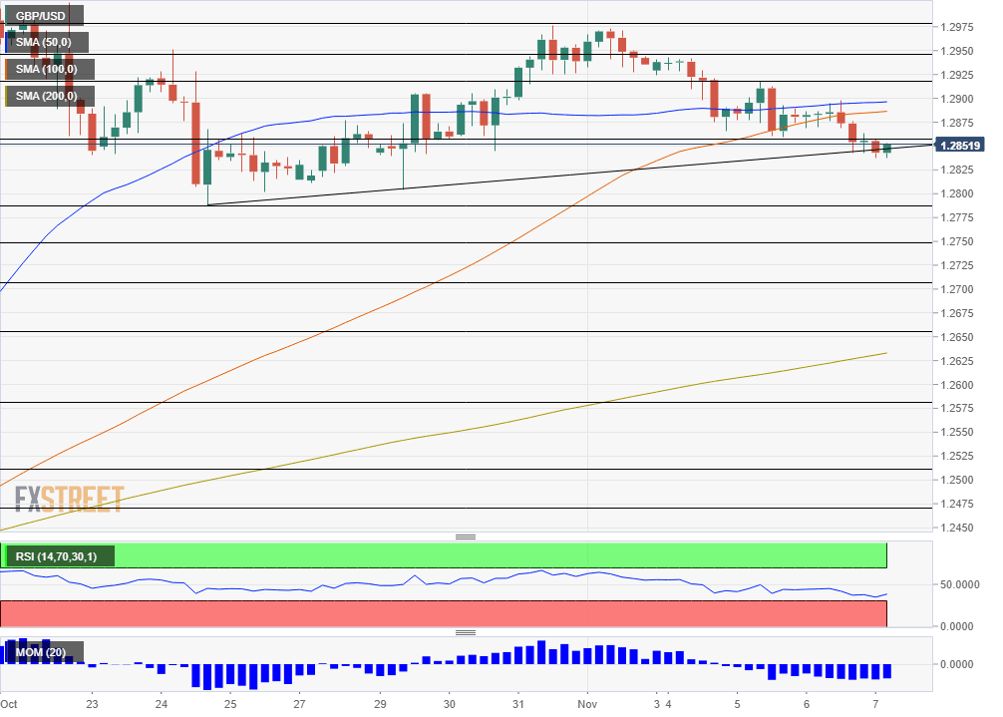Click the 27 date axis label

pos(299,704)
